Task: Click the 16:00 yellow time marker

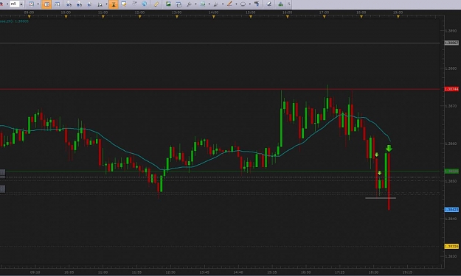Action: pyautogui.click(x=288, y=17)
